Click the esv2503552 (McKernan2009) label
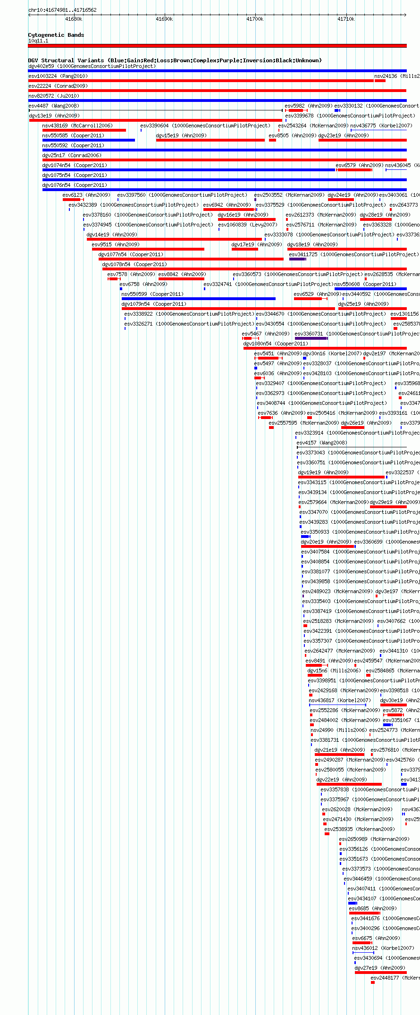Screen dimensions: 420x1015 click(x=289, y=195)
